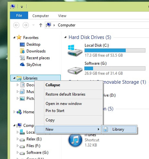Expand the Local Disk tree node
Viewport: 149px width, 159px height.
click(x=18, y=132)
